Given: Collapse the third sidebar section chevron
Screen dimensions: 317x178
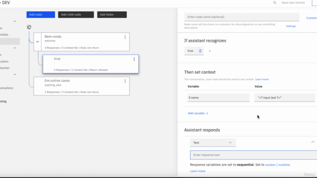Looking at the screenshot, I should tap(15, 75).
